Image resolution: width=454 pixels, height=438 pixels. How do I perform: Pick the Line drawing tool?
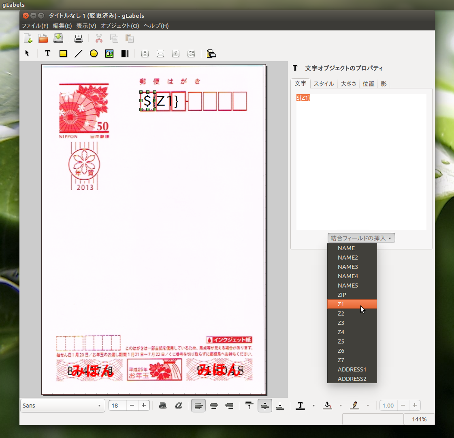[79, 54]
